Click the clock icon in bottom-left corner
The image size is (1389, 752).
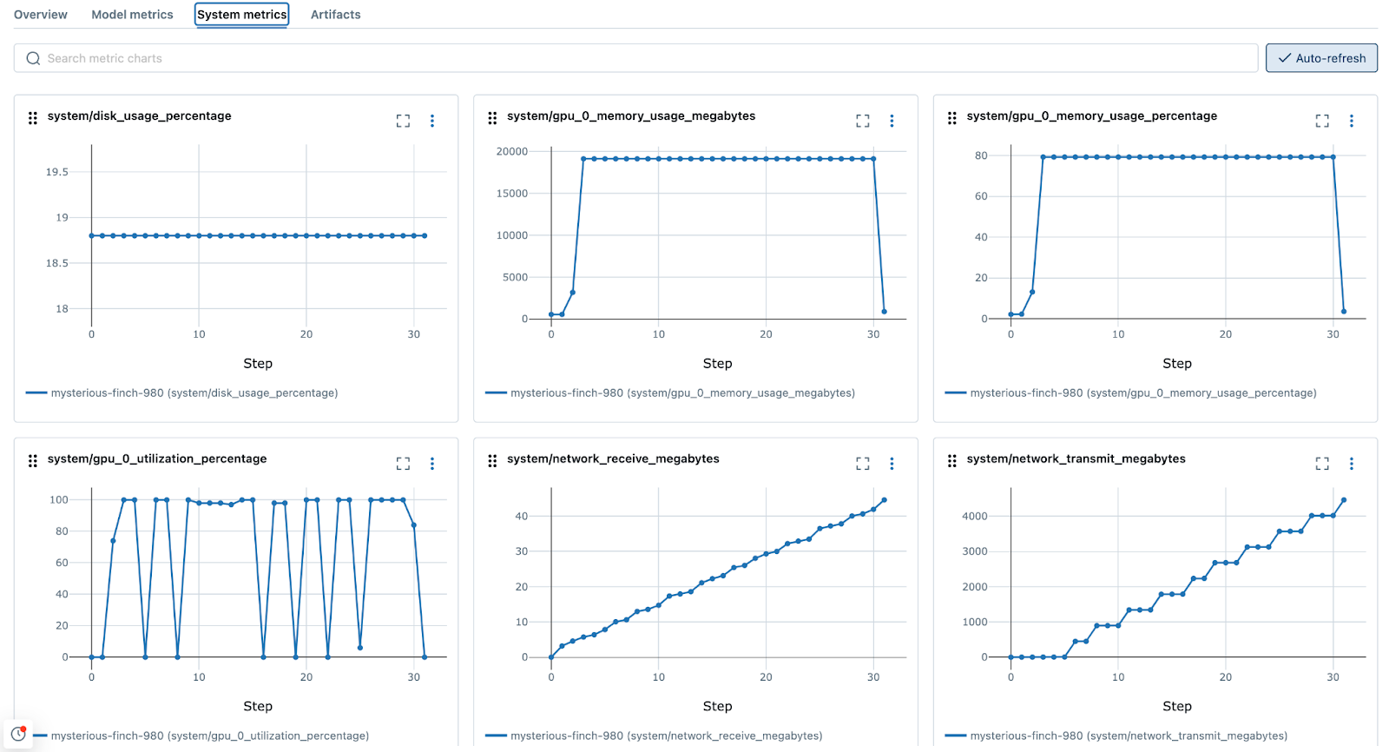(x=18, y=734)
